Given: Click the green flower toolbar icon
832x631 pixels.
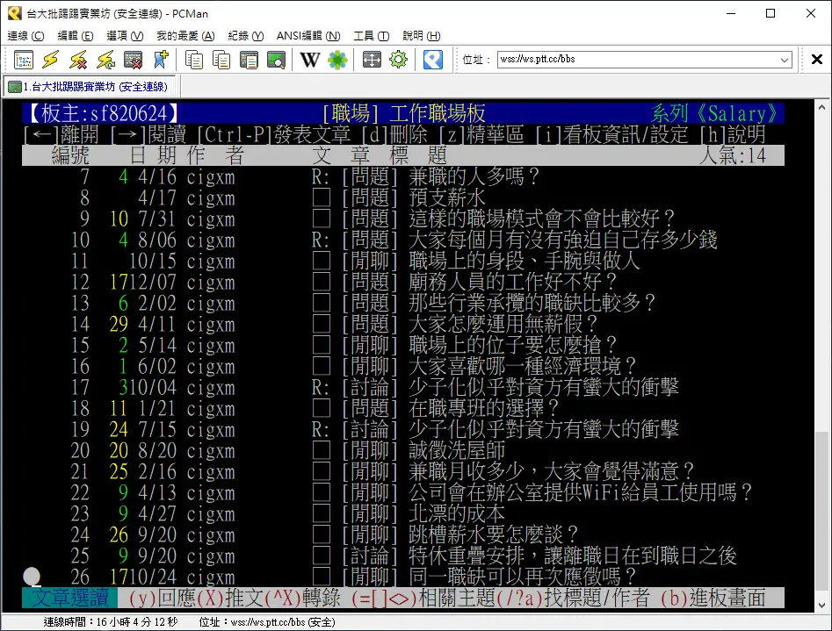Looking at the screenshot, I should point(337,60).
